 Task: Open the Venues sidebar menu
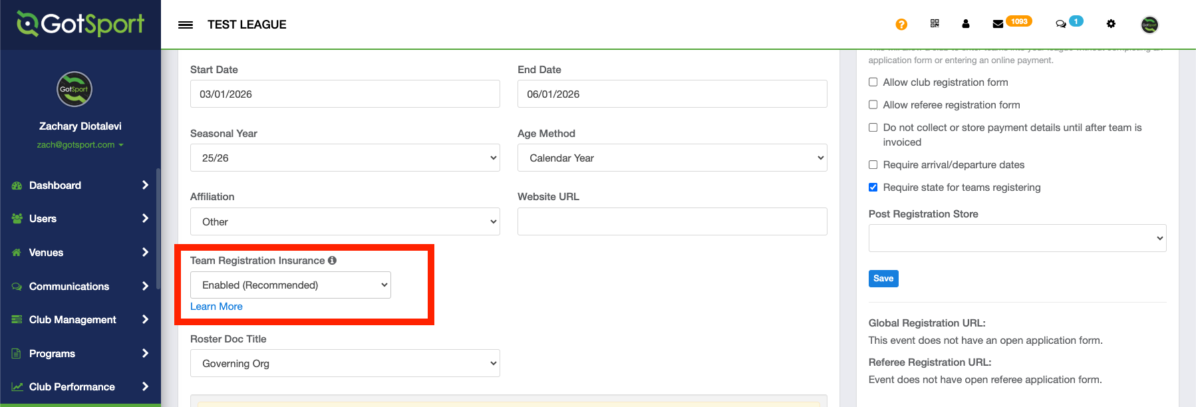[x=80, y=253]
